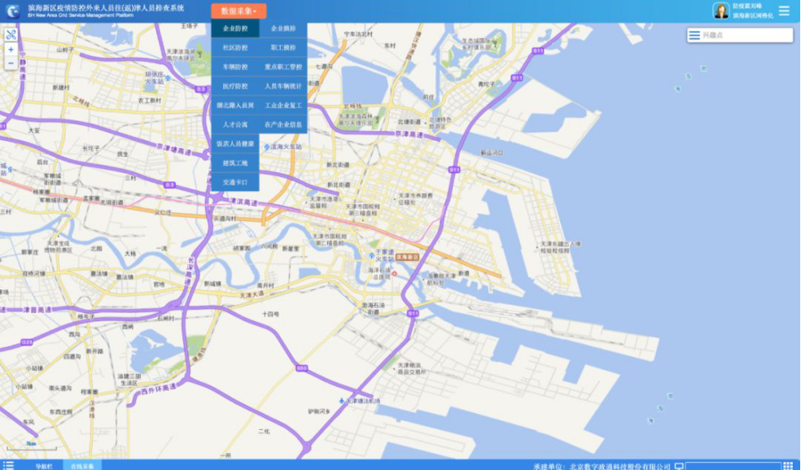Click the user avatar picture
Viewport: 801px width, 470px height.
click(x=721, y=11)
